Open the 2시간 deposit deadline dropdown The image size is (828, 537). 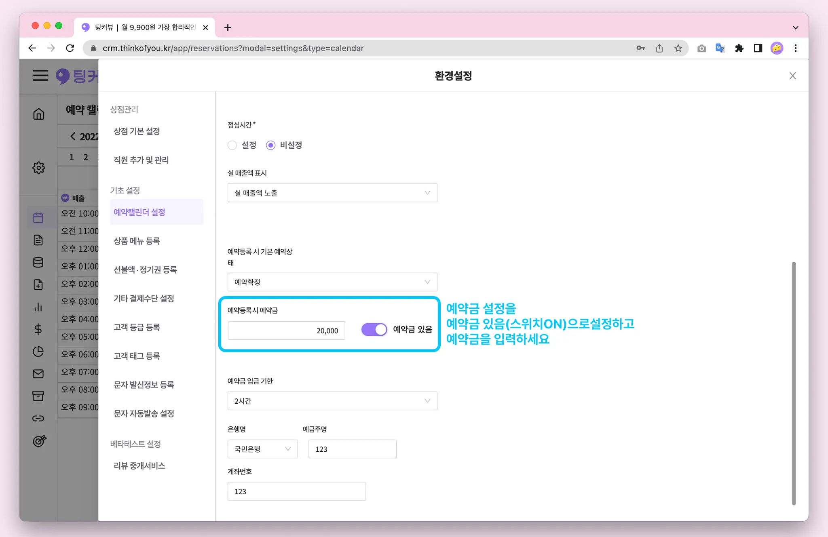[332, 401]
